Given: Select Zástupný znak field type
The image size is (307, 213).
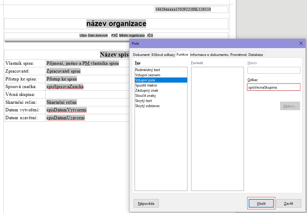Looking at the screenshot, I should coord(147,90).
